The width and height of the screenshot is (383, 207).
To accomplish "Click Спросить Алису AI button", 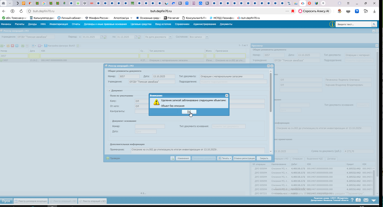I will pyautogui.click(x=314, y=11).
